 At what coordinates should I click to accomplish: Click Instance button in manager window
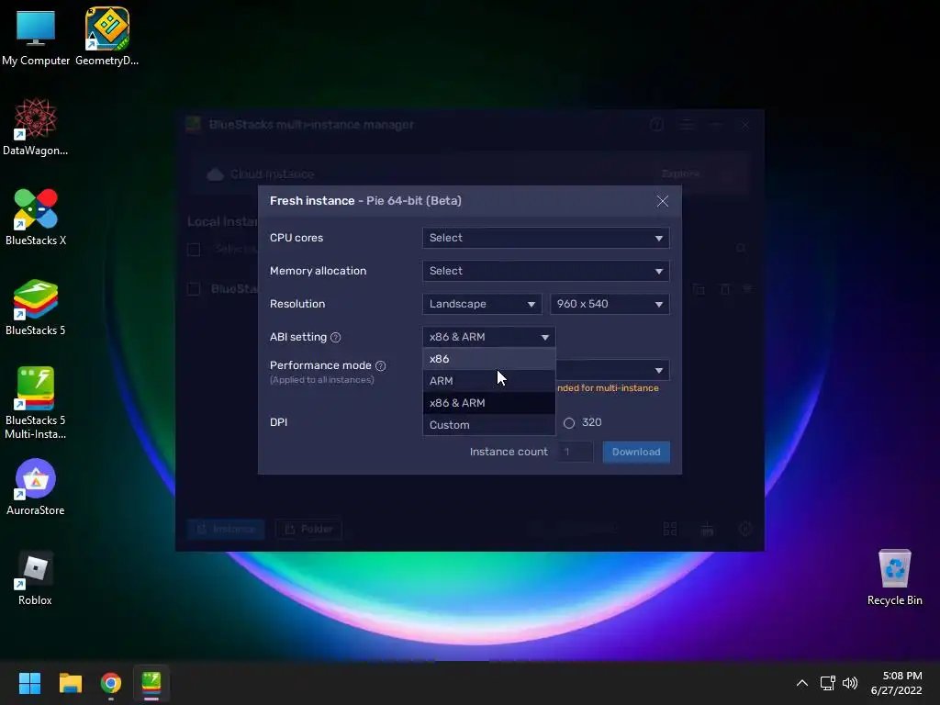click(x=226, y=529)
